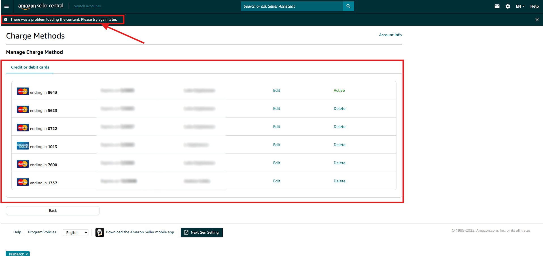This screenshot has height=256, width=543.
Task: Edit the card ending in 8643
Action: tap(277, 90)
